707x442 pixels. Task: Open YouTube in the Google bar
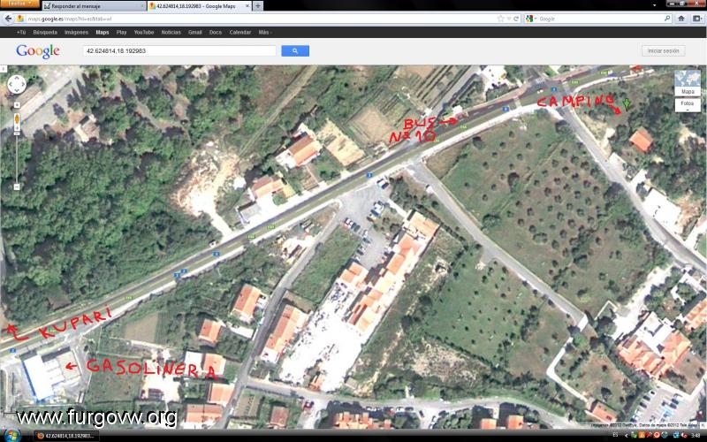click(x=144, y=33)
